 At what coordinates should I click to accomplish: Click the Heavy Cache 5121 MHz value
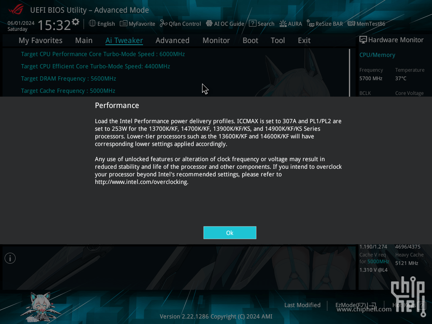(407, 263)
